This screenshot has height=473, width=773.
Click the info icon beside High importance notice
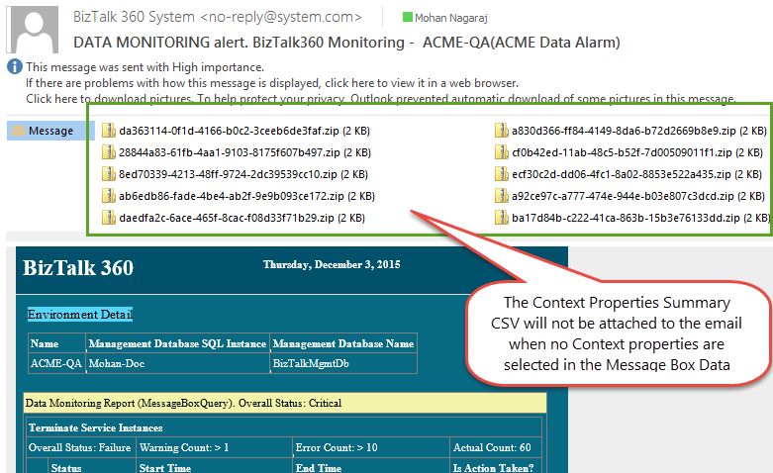(15, 66)
